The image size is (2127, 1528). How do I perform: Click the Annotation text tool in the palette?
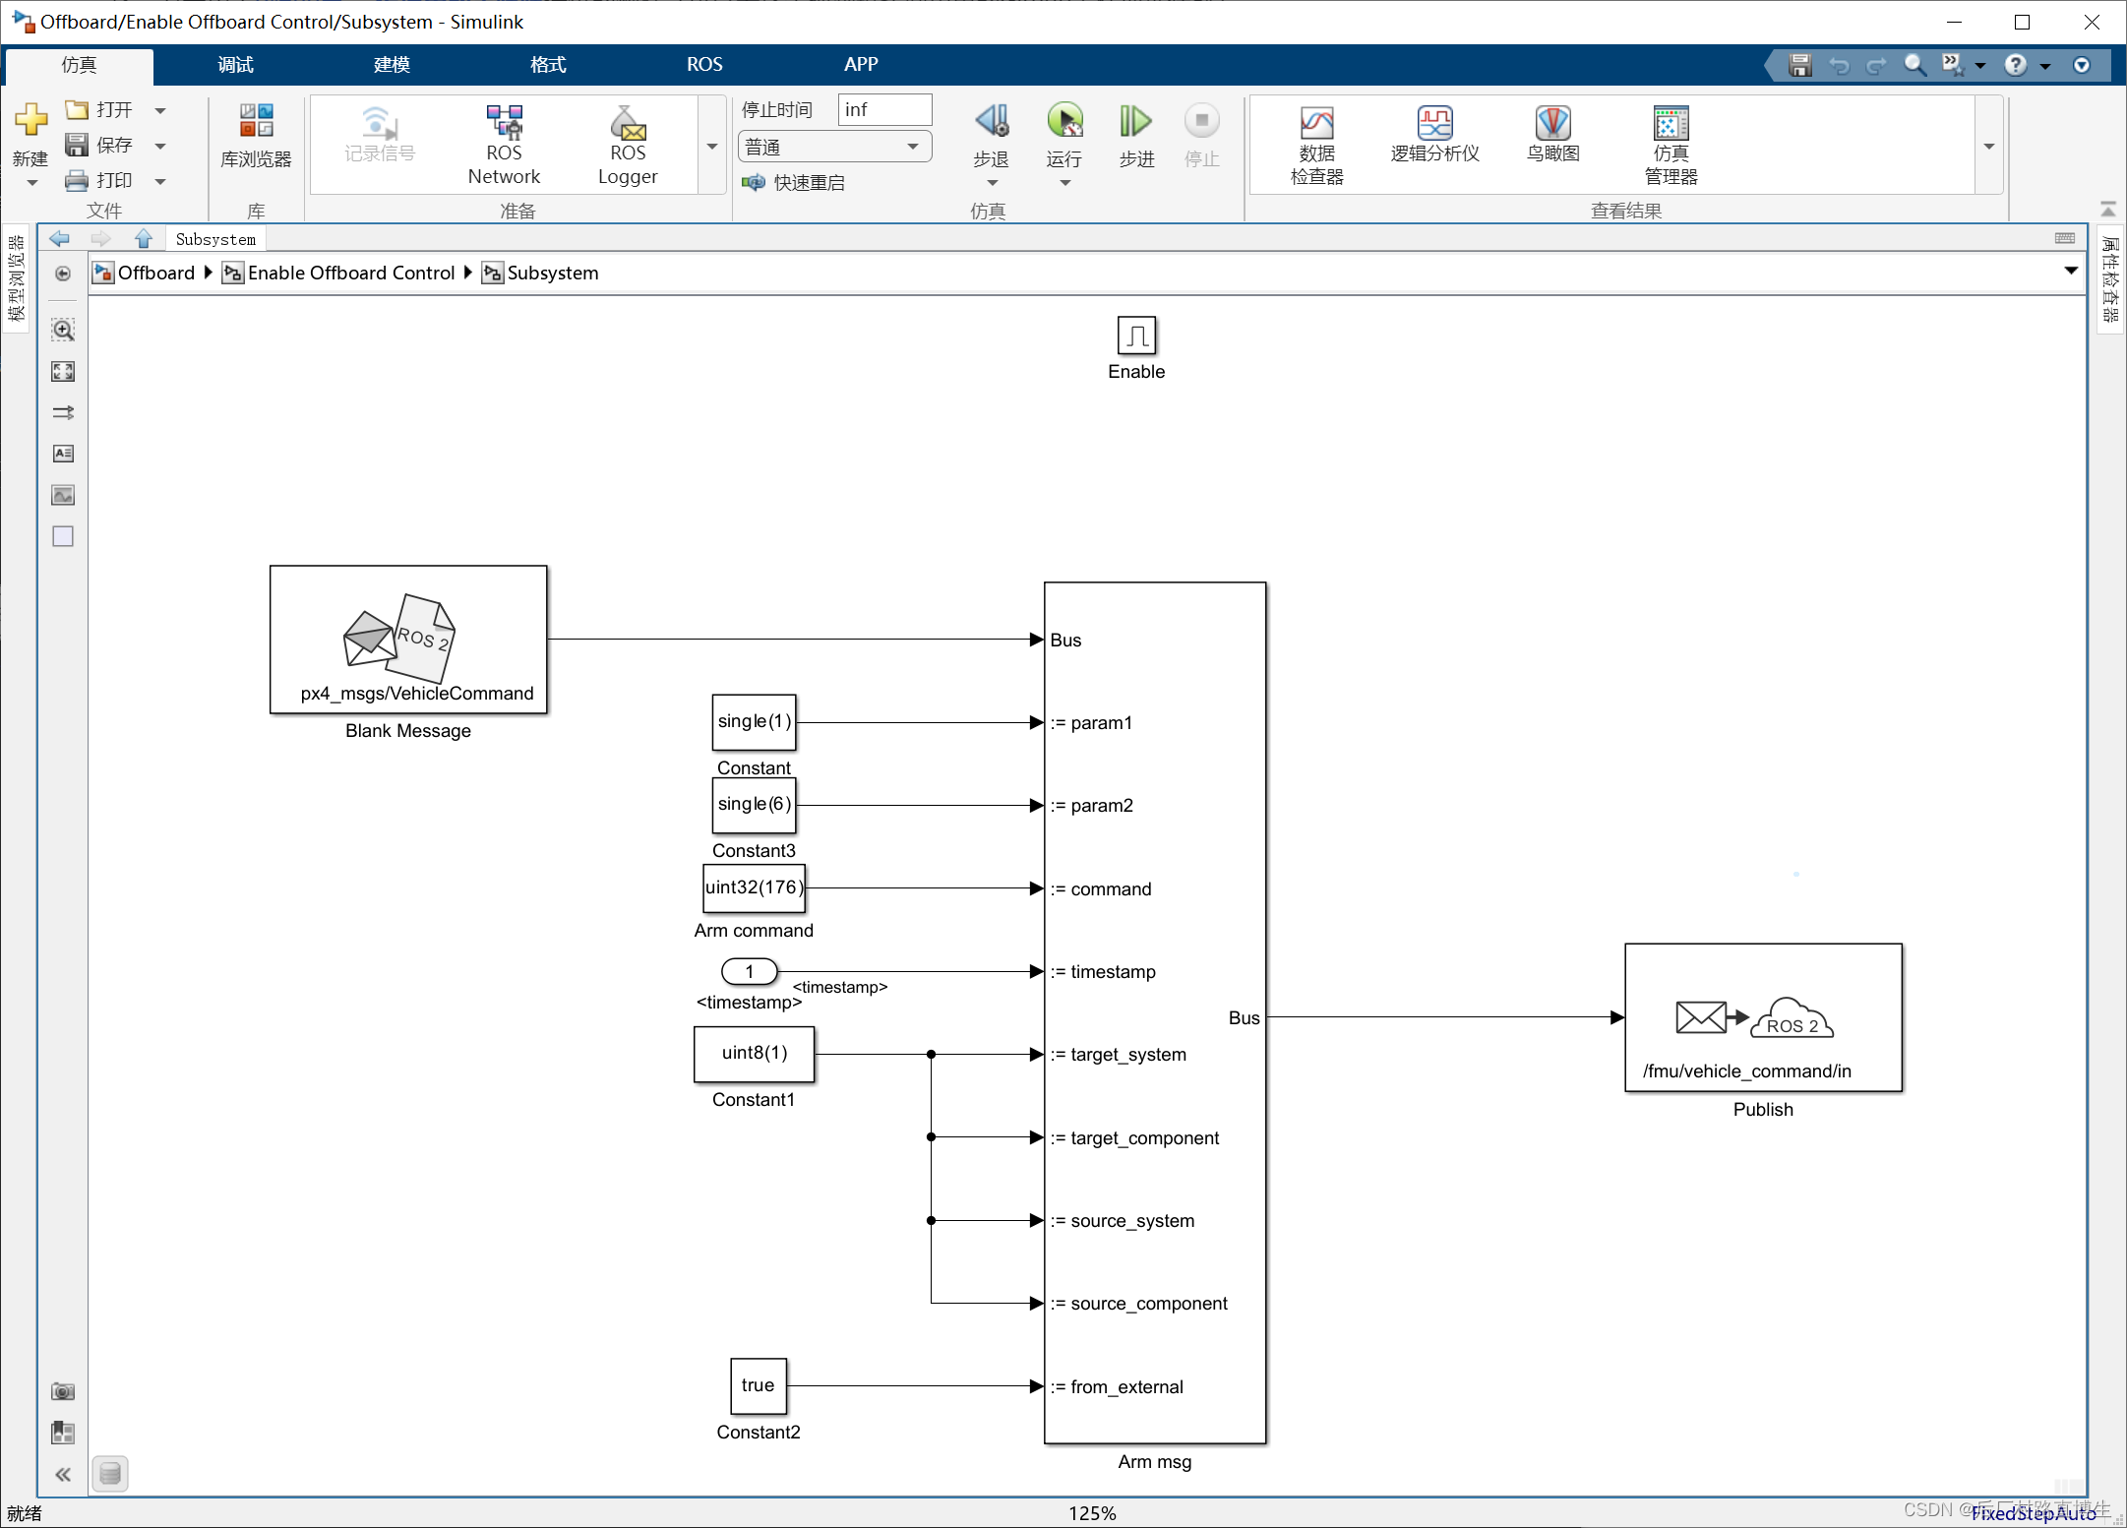(63, 454)
